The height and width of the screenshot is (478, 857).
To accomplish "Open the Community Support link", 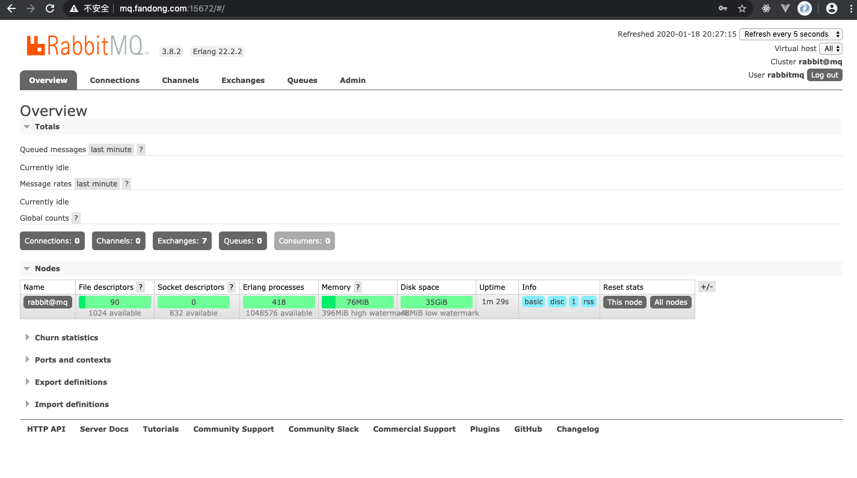I will (233, 429).
